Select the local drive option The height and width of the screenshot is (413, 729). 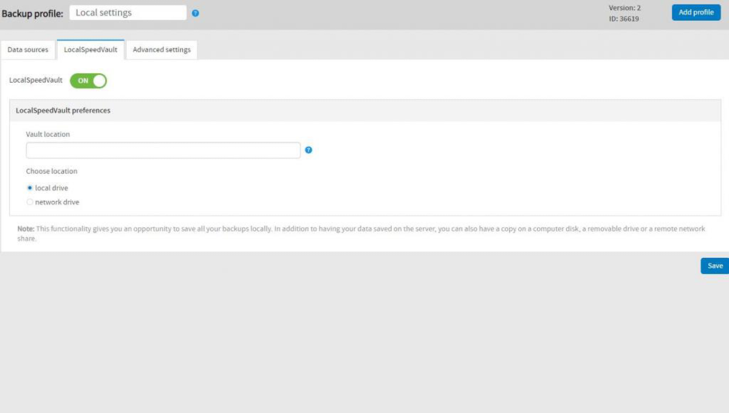click(30, 188)
